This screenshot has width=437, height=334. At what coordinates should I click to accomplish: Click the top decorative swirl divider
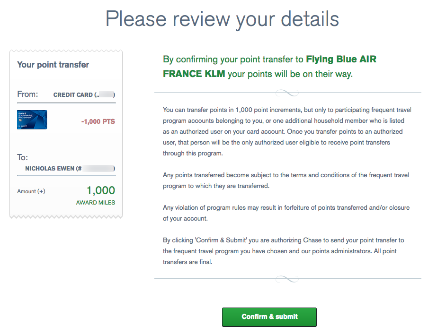pyautogui.click(x=287, y=93)
